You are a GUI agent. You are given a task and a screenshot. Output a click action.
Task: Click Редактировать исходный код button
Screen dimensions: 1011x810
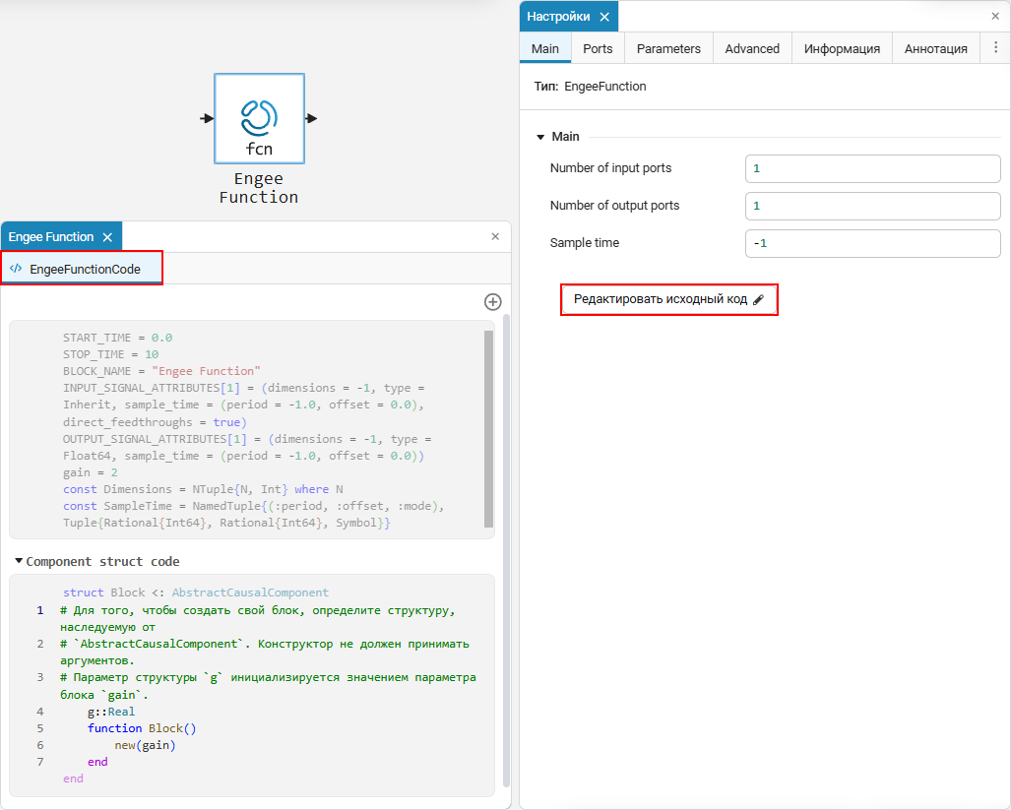(668, 299)
